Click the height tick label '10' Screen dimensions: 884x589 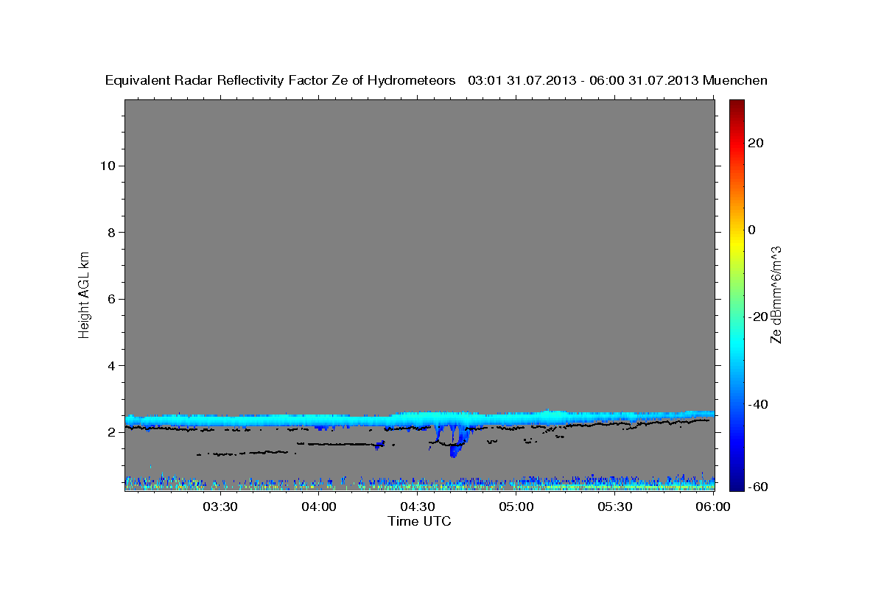(108, 166)
